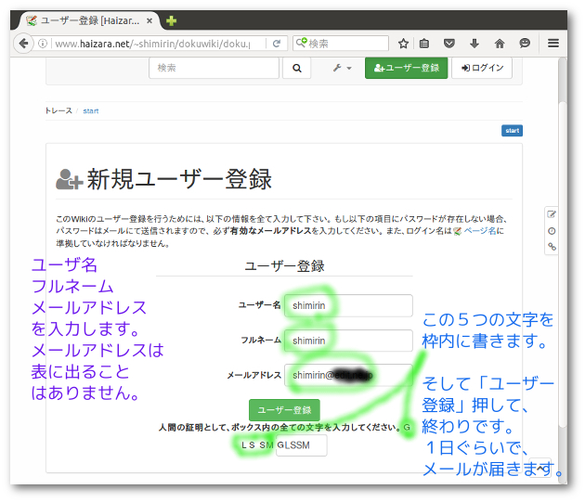The height and width of the screenshot is (502, 585).
Task: Click the wiki search magnifier button
Action: tap(296, 68)
